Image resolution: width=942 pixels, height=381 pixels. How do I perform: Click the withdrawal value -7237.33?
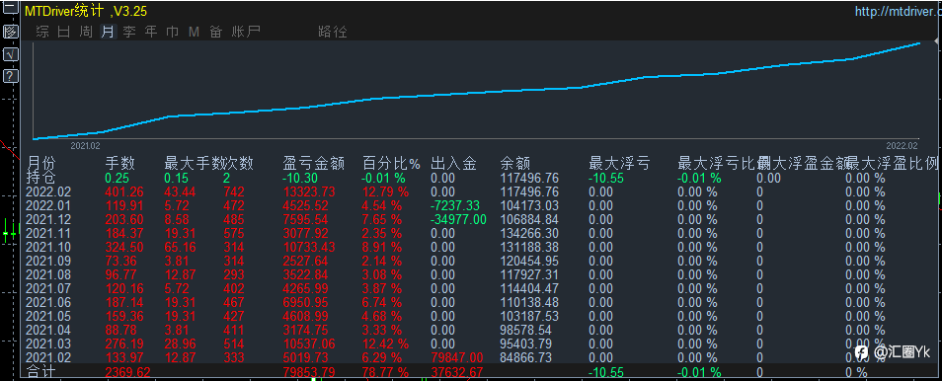(x=455, y=205)
